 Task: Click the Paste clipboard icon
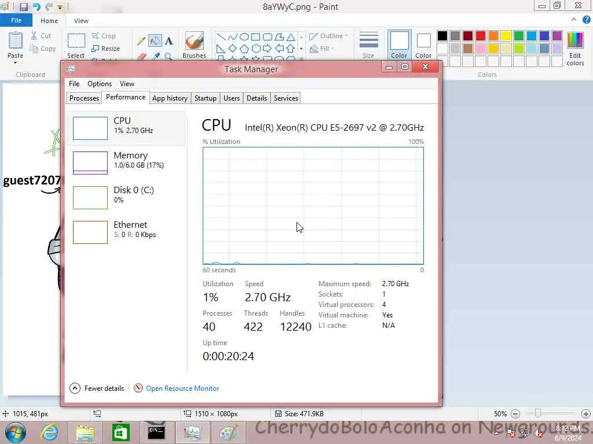click(16, 41)
